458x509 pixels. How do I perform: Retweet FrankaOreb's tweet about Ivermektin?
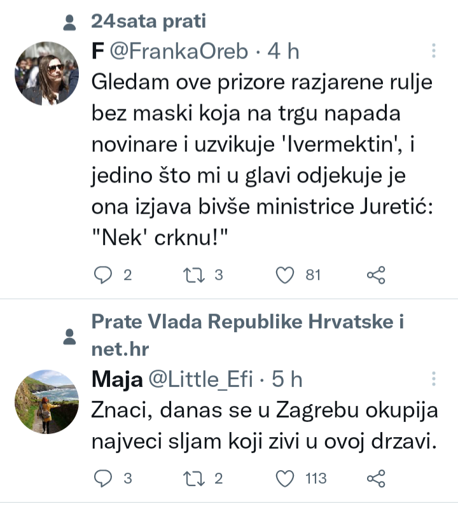pos(191,275)
